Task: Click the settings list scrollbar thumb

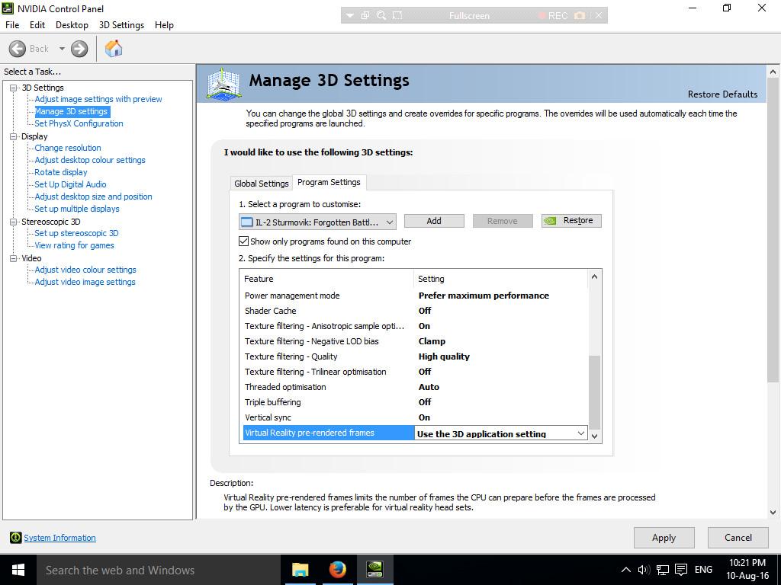Action: point(594,392)
